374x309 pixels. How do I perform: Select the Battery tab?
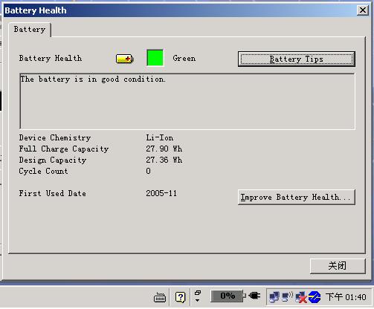[30, 30]
